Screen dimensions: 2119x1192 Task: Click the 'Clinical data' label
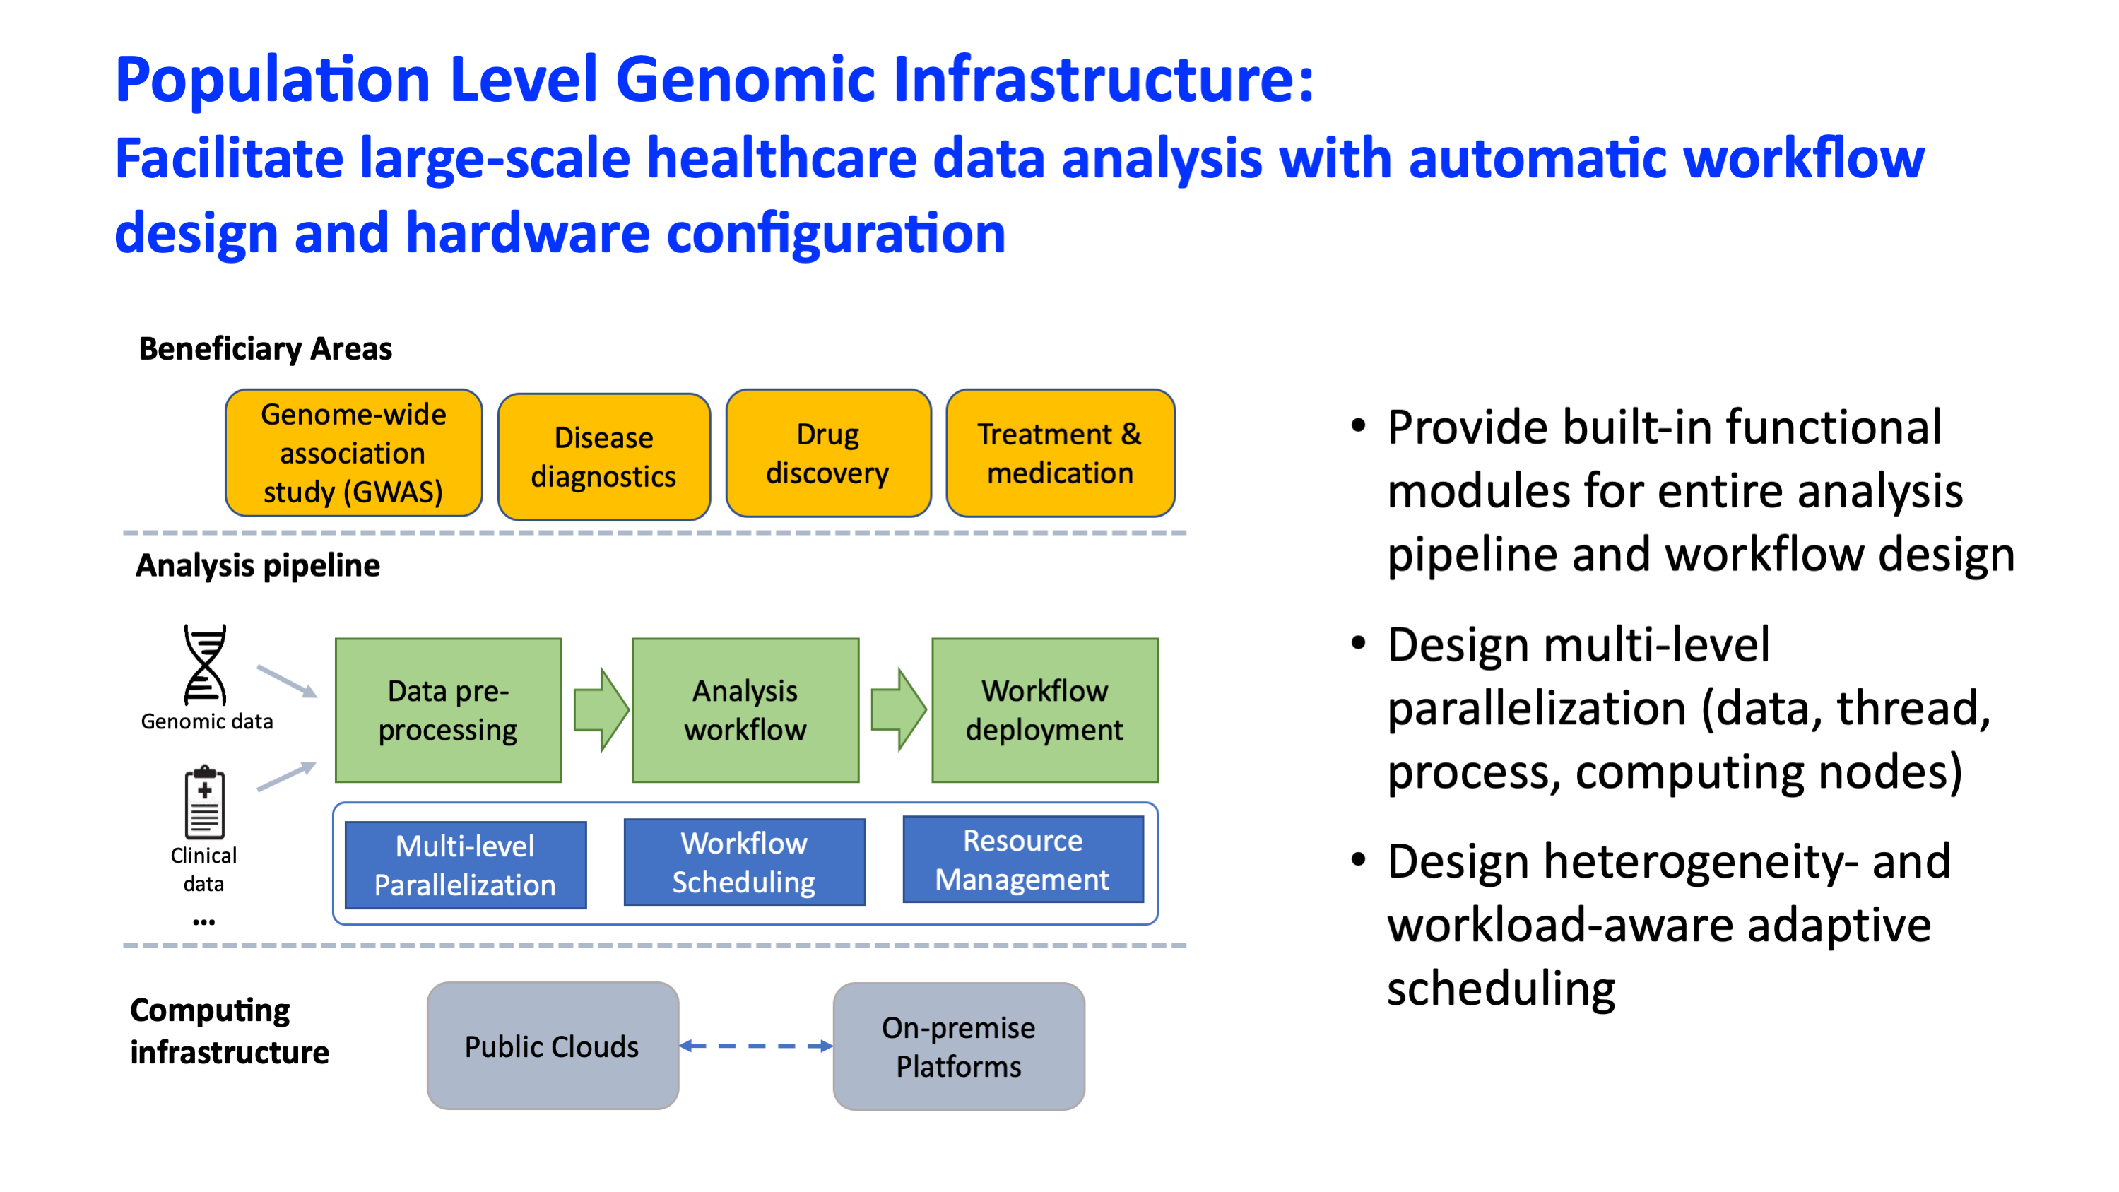204,870
